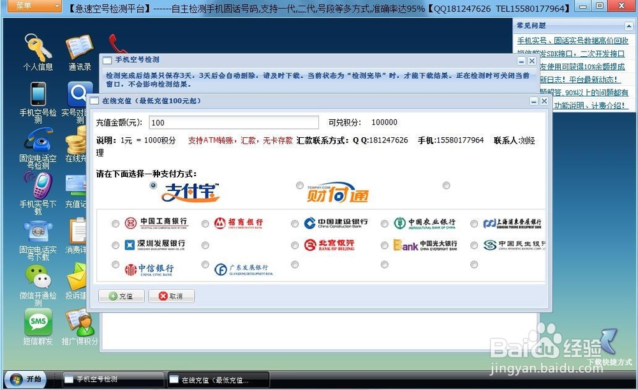The image size is (638, 390).
Task: Open the 余额提成 referral link
Action: [x=582, y=67]
